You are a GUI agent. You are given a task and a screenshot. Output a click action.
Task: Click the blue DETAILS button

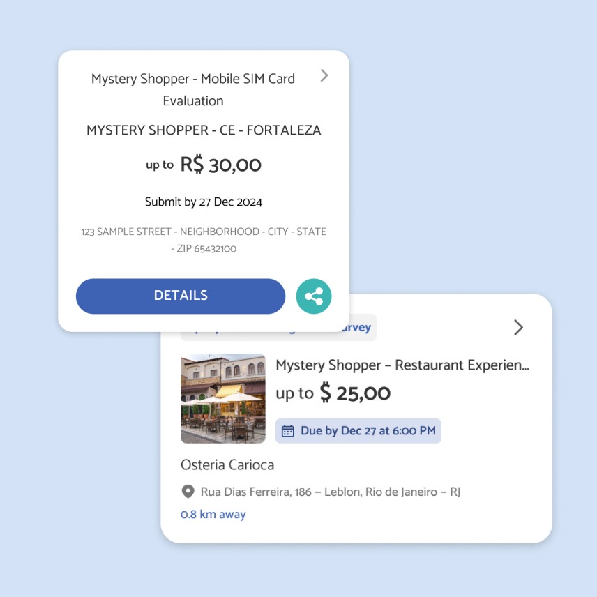(181, 296)
